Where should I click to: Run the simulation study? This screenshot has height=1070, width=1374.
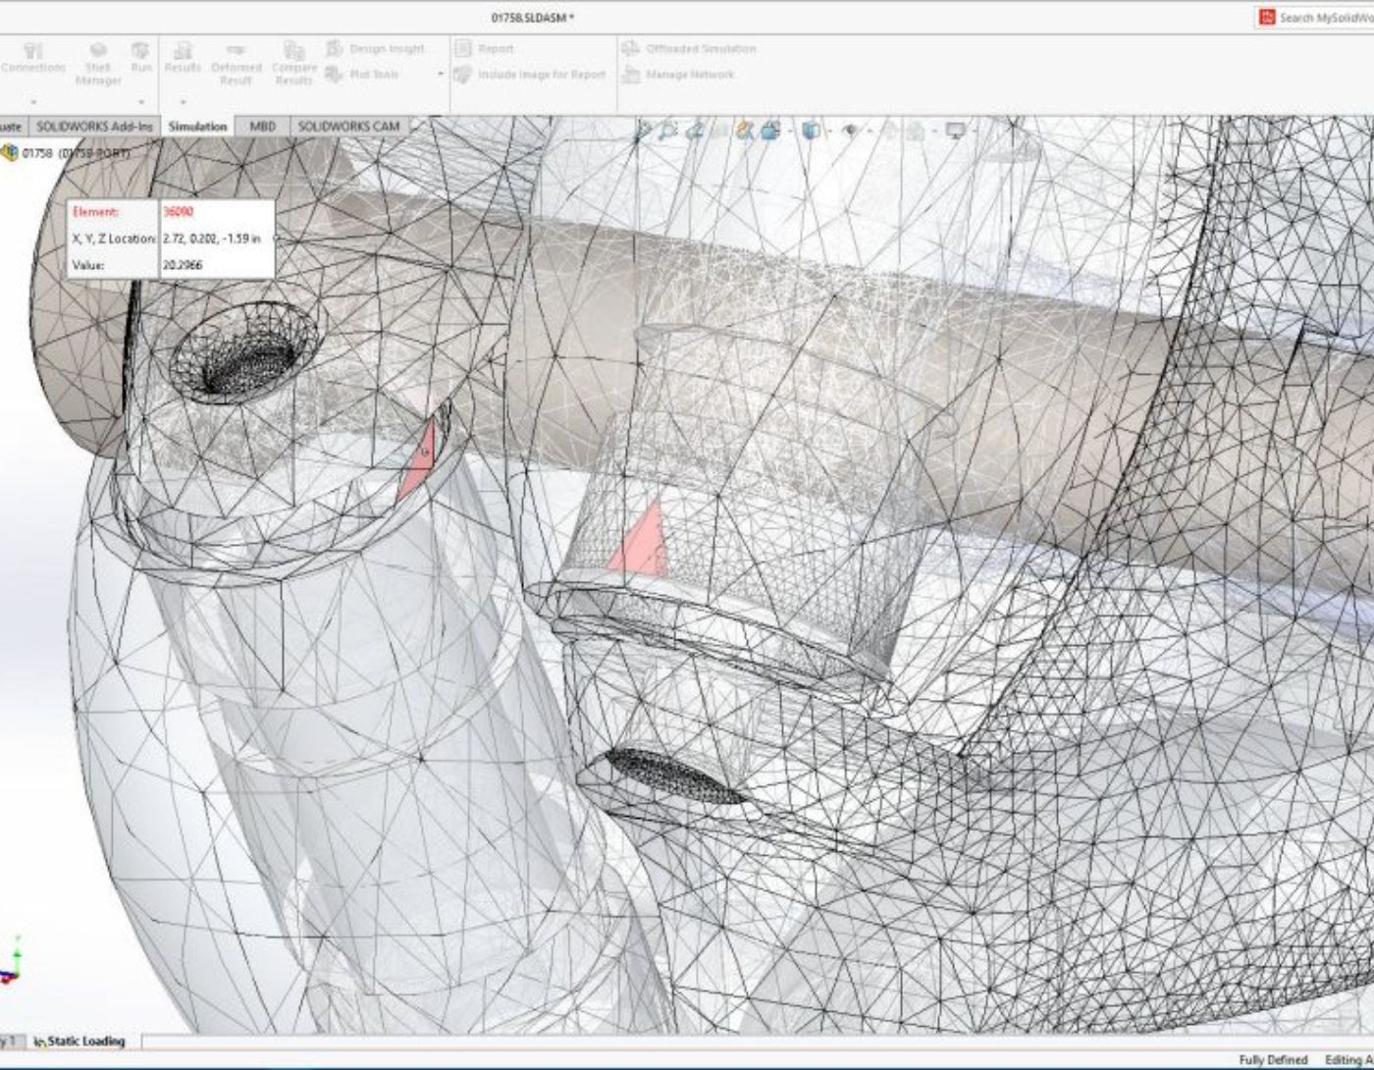(141, 58)
